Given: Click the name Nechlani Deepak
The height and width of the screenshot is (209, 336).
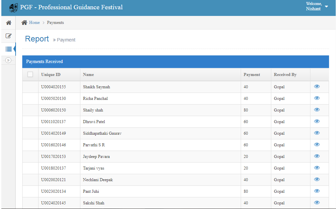Looking at the screenshot, I should [98, 180].
